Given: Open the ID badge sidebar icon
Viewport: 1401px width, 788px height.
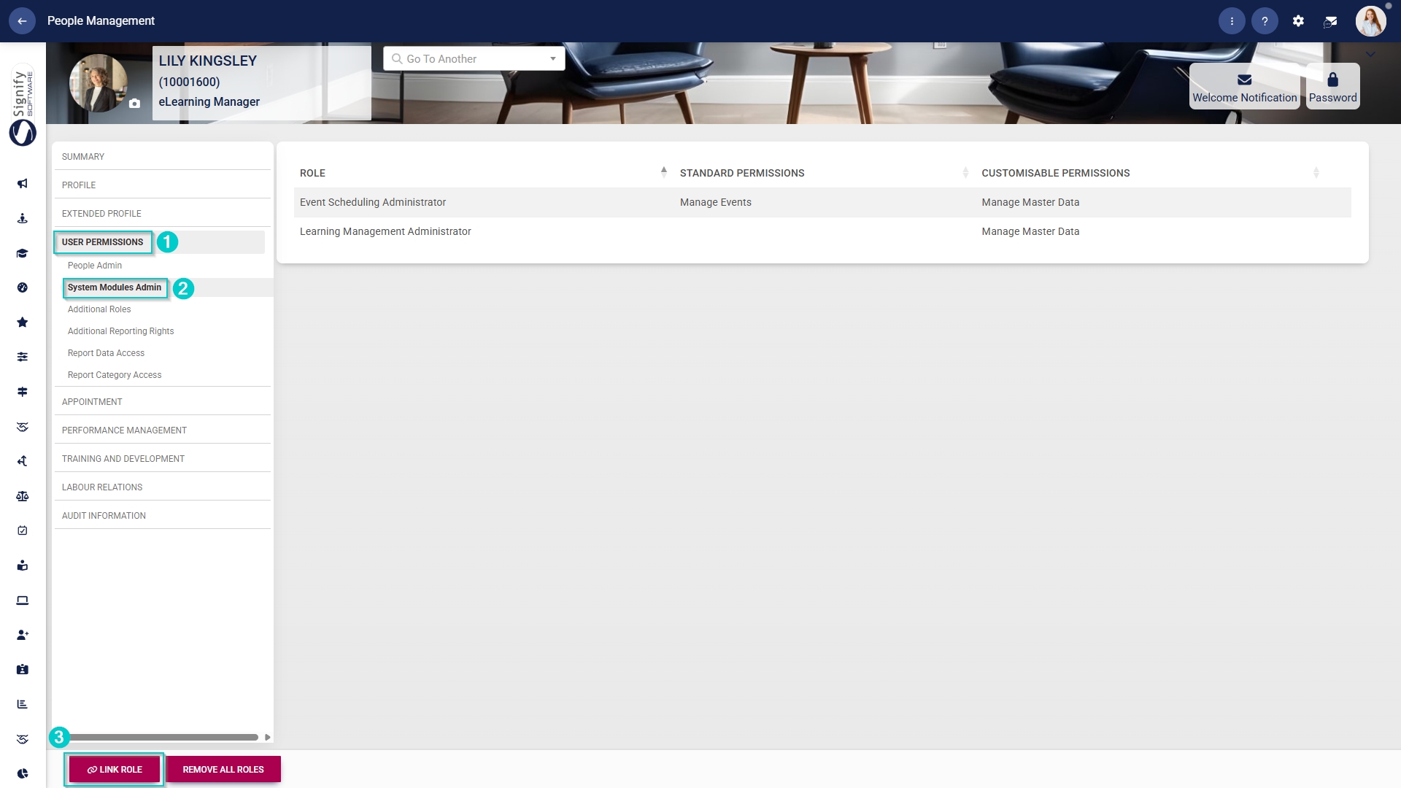Looking at the screenshot, I should [23, 669].
